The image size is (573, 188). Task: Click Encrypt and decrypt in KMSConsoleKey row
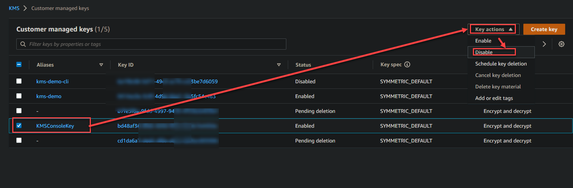[x=507, y=126]
